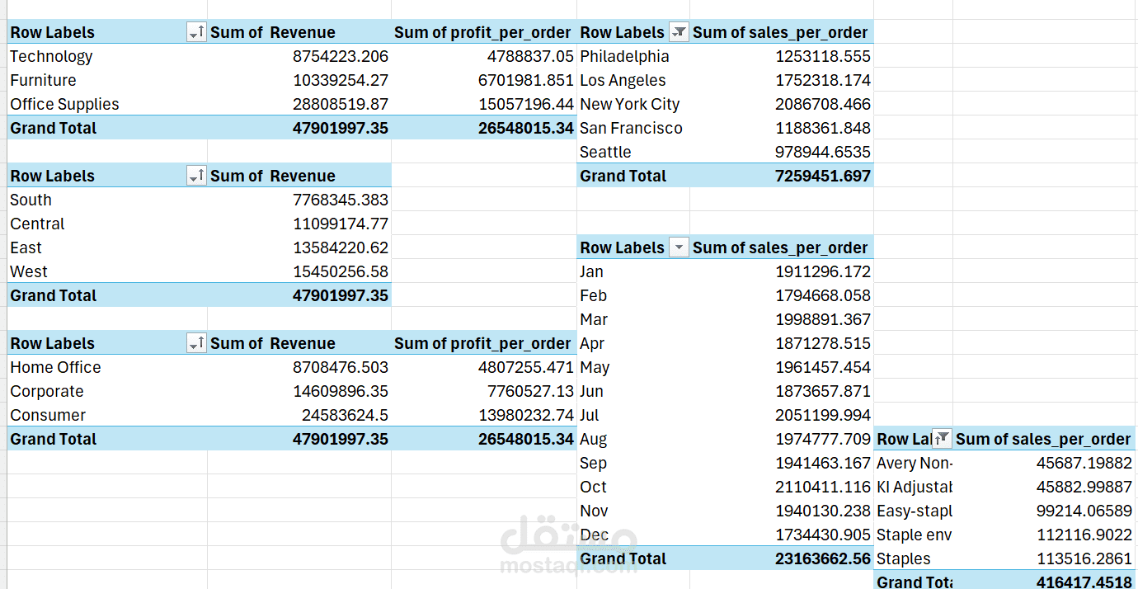Click the Central revenue value 11099174.77
The width and height of the screenshot is (1138, 589).
[x=340, y=224]
